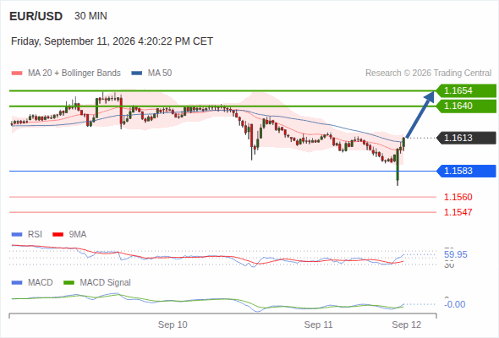The height and width of the screenshot is (338, 499).
Task: Click the 9MA red legend marker
Action: (58, 235)
